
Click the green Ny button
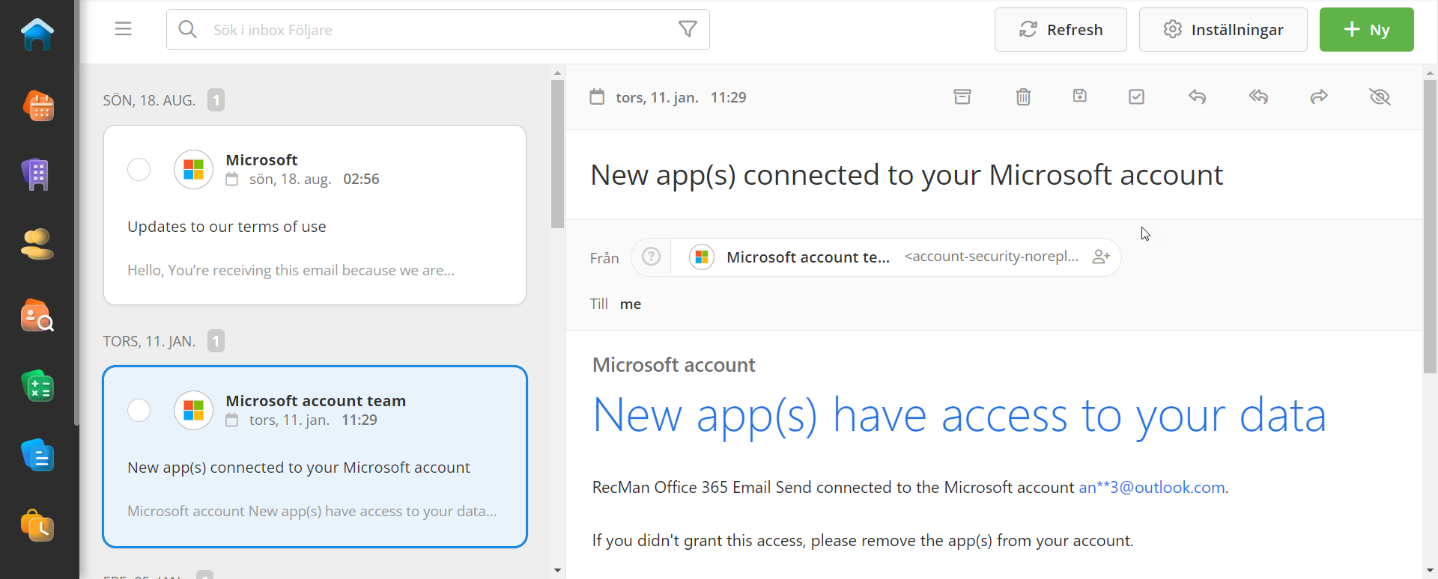click(1366, 29)
